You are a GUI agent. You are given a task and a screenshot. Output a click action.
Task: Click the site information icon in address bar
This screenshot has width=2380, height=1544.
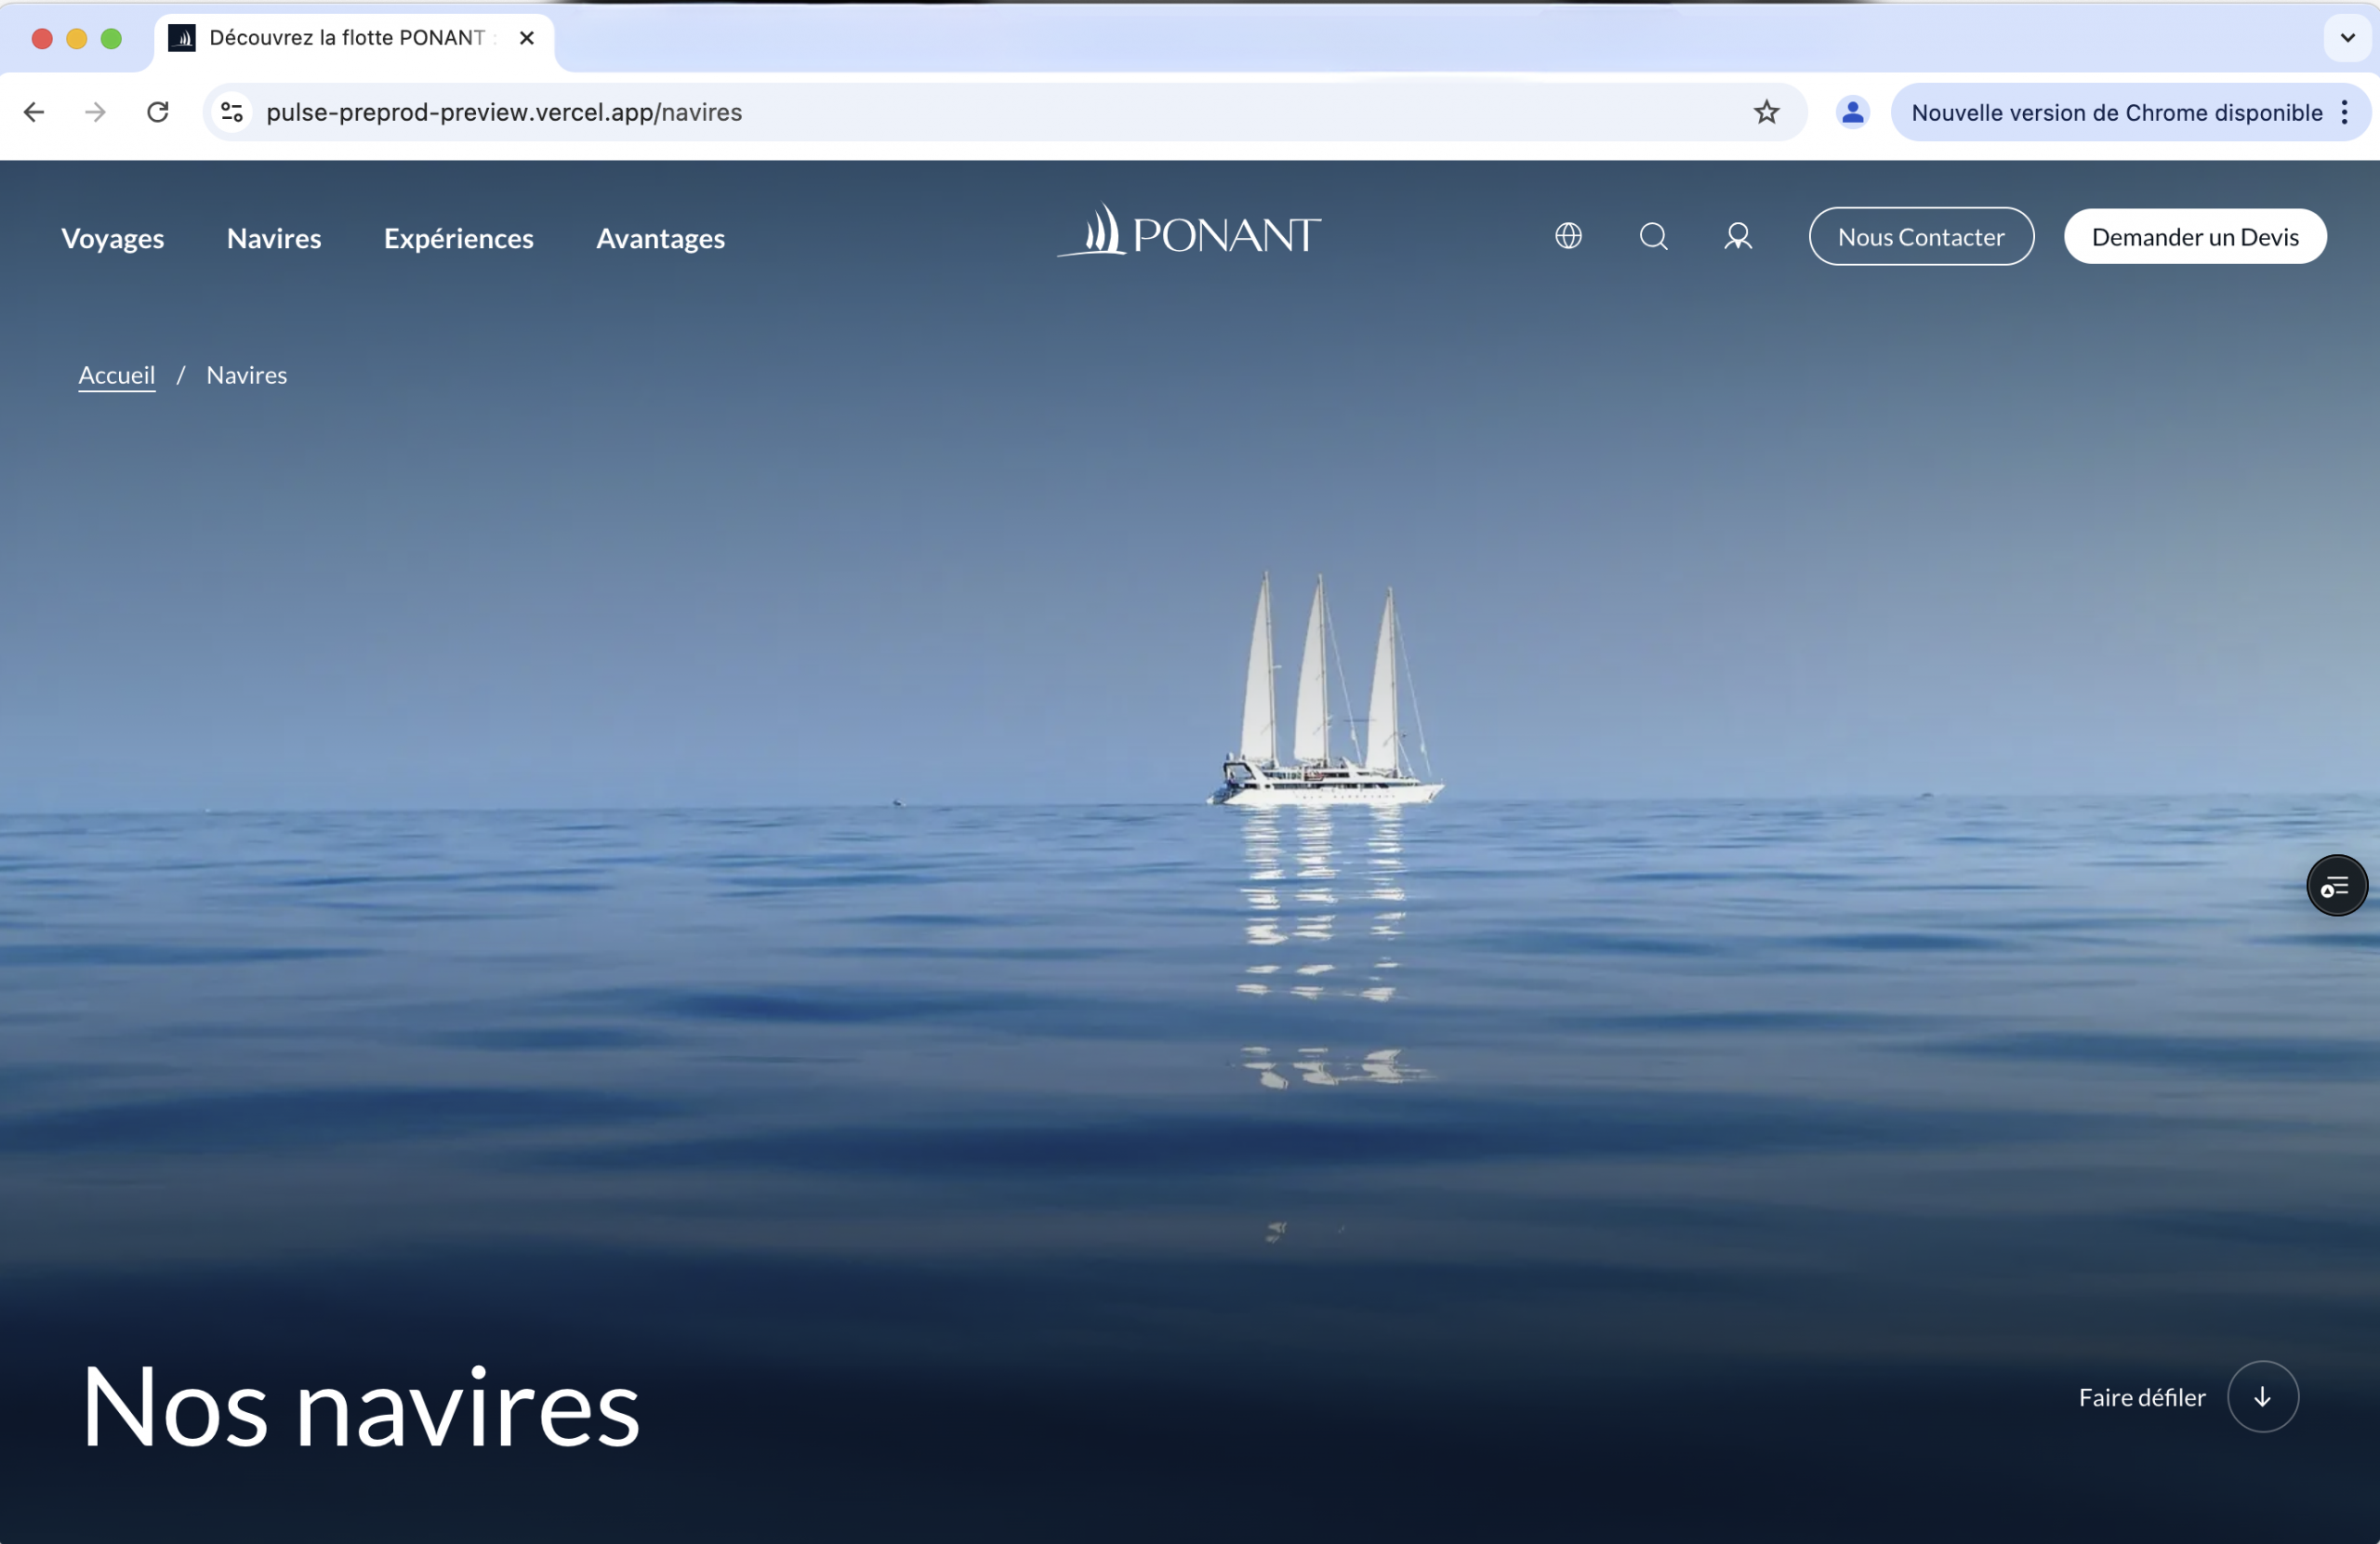pos(232,112)
